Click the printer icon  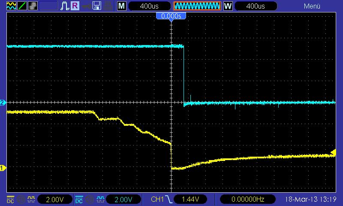108,6
